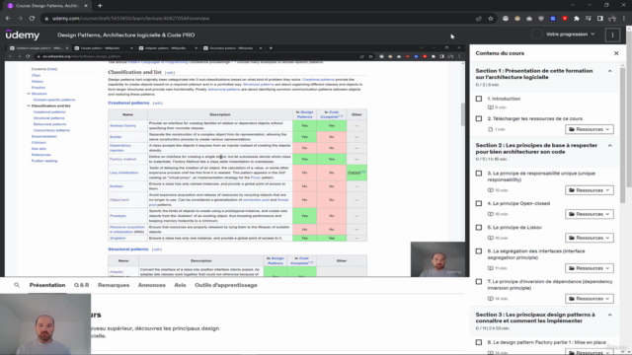Open the Outils d'apprentissage tab

click(226, 285)
